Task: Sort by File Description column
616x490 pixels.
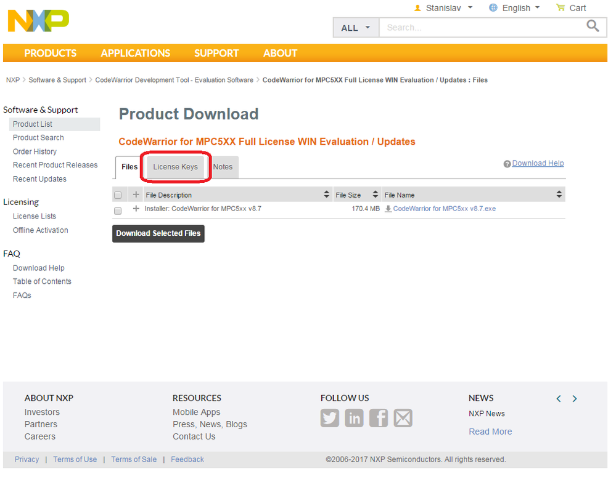Action: click(x=326, y=194)
